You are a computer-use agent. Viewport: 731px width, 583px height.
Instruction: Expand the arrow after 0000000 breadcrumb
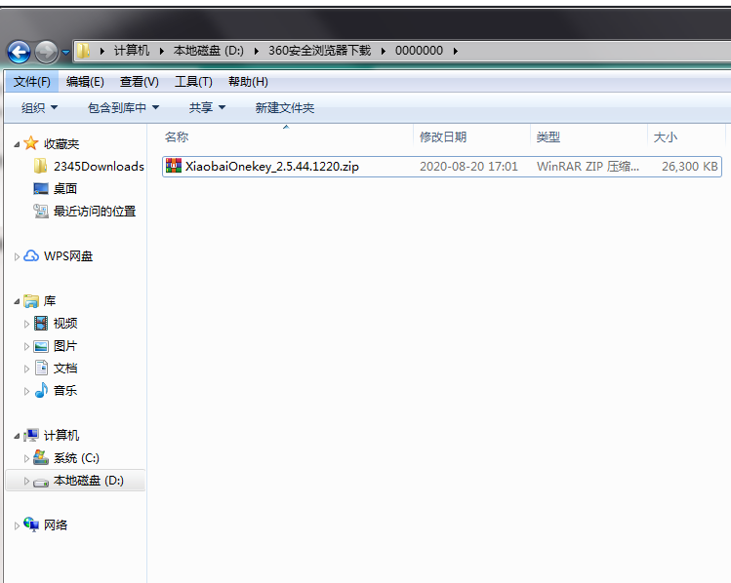pos(456,51)
